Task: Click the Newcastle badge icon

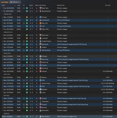Action: click(40, 111)
